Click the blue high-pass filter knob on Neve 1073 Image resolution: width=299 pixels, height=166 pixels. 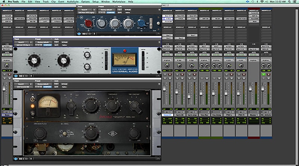pyautogui.click(x=141, y=23)
